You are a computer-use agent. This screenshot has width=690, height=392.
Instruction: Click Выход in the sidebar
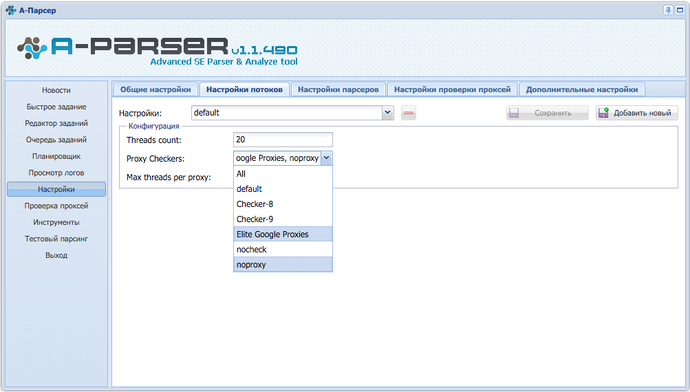pyautogui.click(x=56, y=255)
